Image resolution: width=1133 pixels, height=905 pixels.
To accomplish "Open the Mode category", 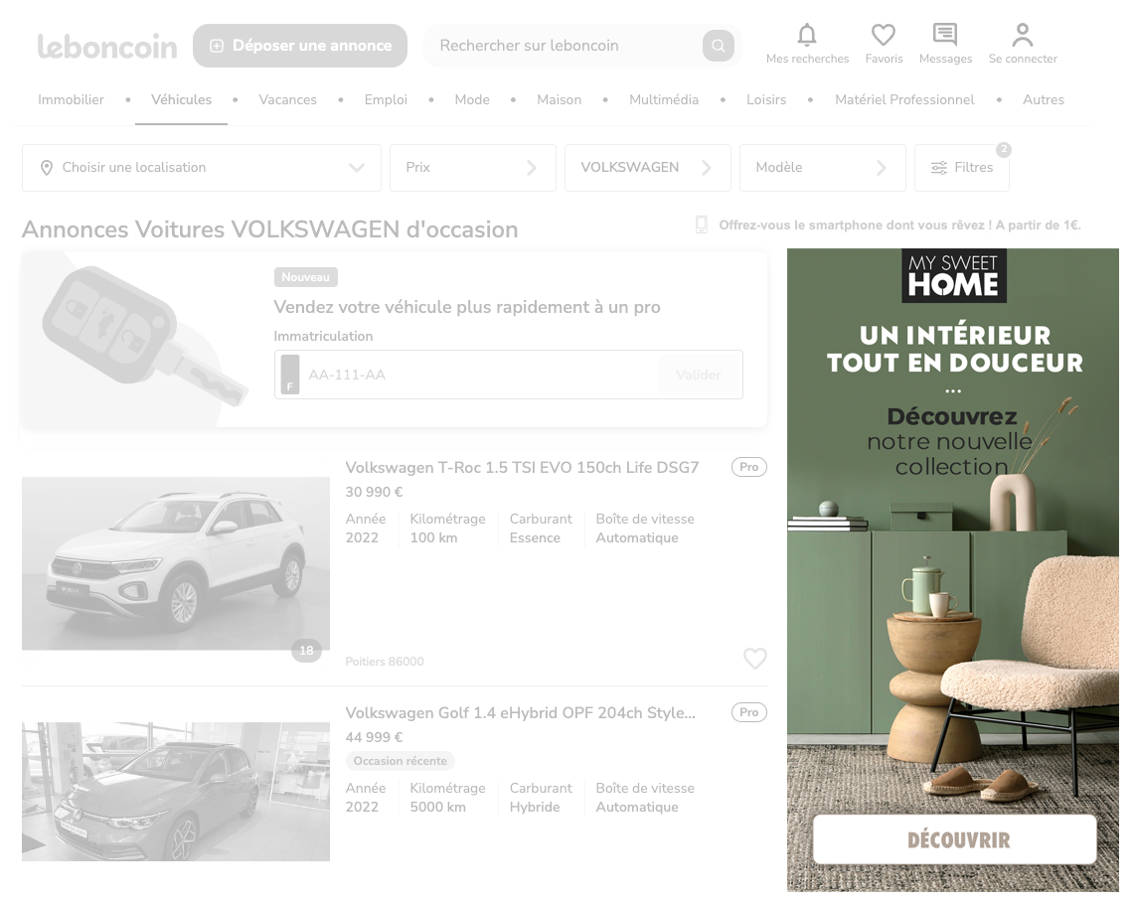I will pos(472,99).
